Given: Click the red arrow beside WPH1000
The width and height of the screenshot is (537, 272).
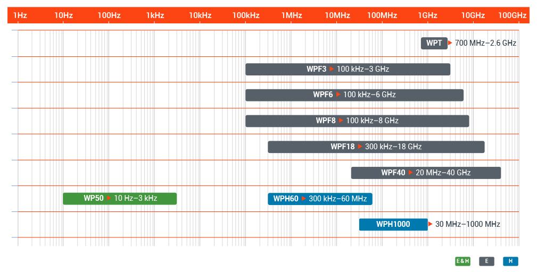Looking at the screenshot, I should tap(431, 224).
